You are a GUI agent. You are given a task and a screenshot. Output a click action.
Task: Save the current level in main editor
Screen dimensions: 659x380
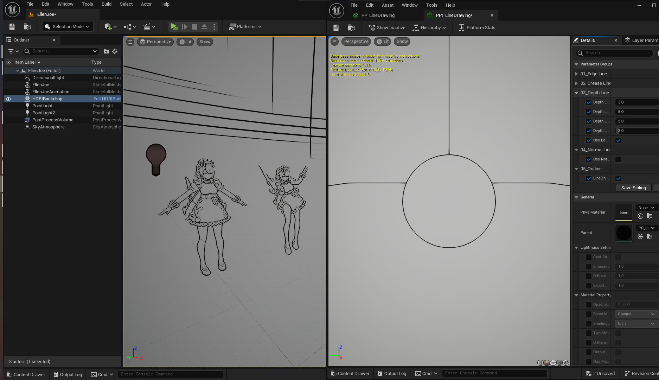tap(12, 27)
